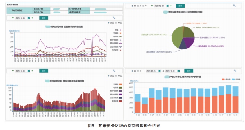Screen dimensions: 245x130
Task: Toggle 其他电器类 legend entry in load curve chart
Action: (116, 43)
